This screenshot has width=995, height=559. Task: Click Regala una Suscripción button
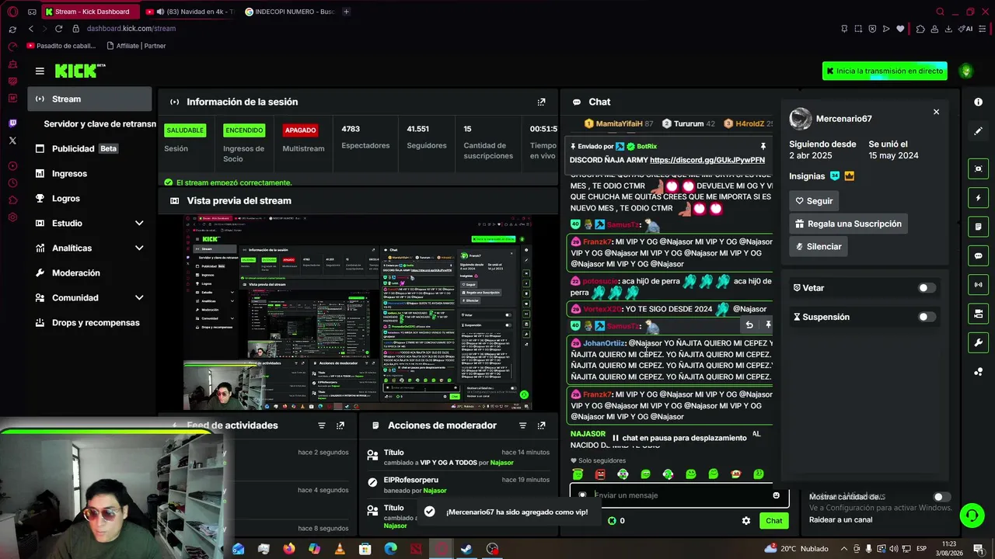tap(848, 224)
